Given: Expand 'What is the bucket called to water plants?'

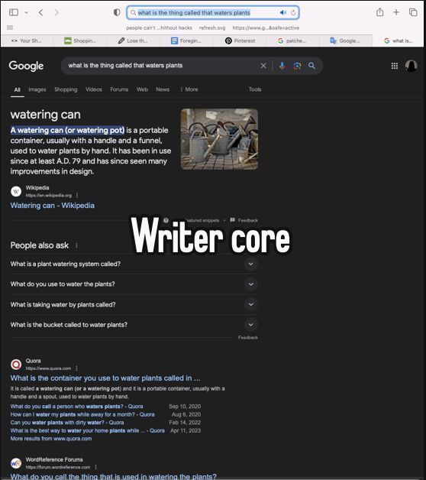Looking at the screenshot, I should tap(134, 325).
